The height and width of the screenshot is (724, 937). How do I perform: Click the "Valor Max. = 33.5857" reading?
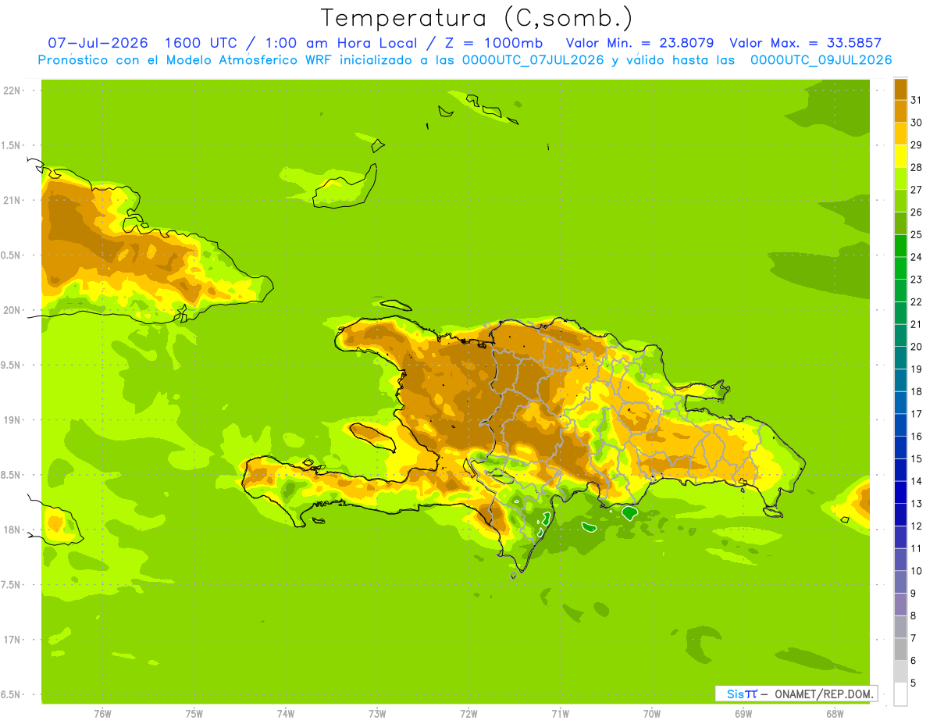click(805, 43)
